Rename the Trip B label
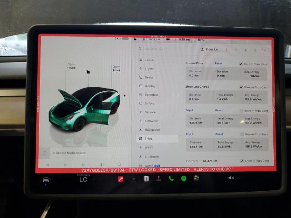 190,134
